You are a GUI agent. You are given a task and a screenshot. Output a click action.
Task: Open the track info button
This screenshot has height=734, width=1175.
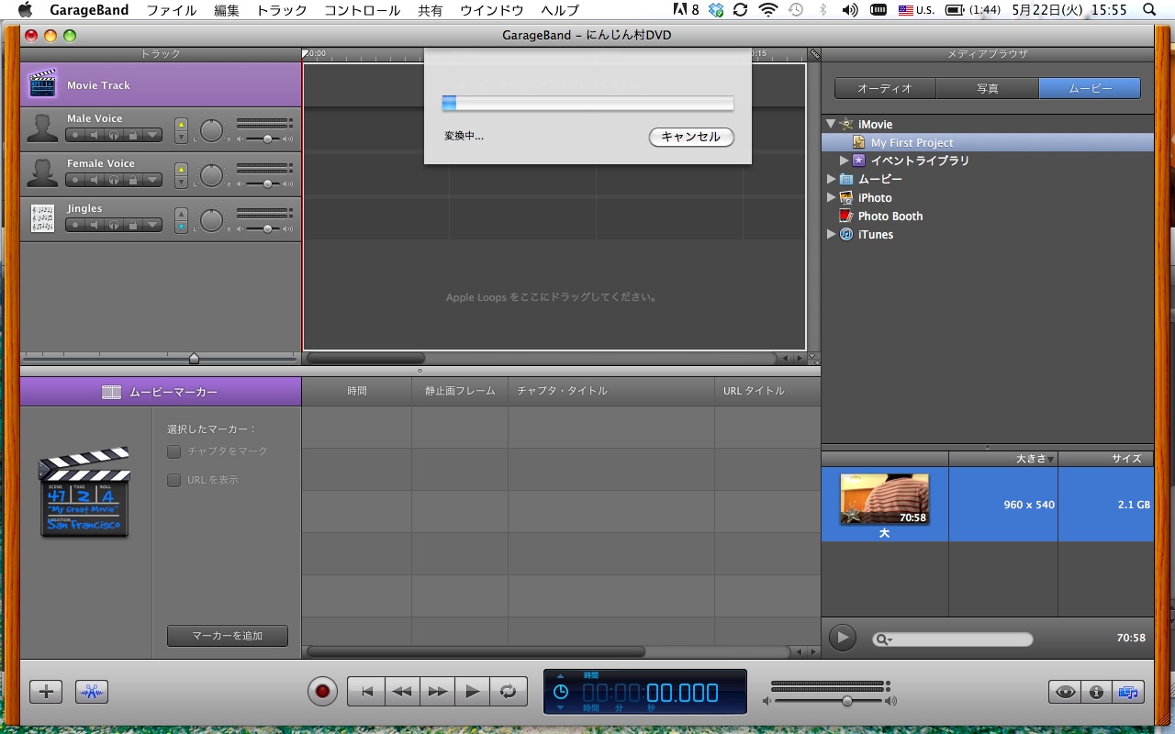[1097, 692]
